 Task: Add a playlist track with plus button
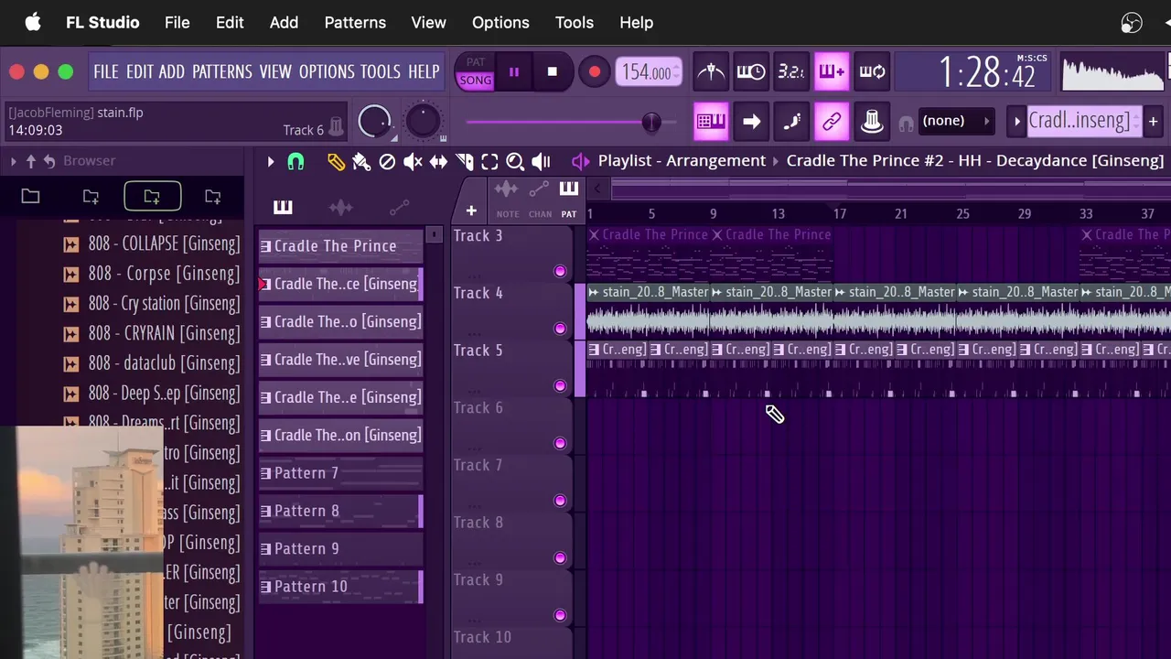point(471,211)
